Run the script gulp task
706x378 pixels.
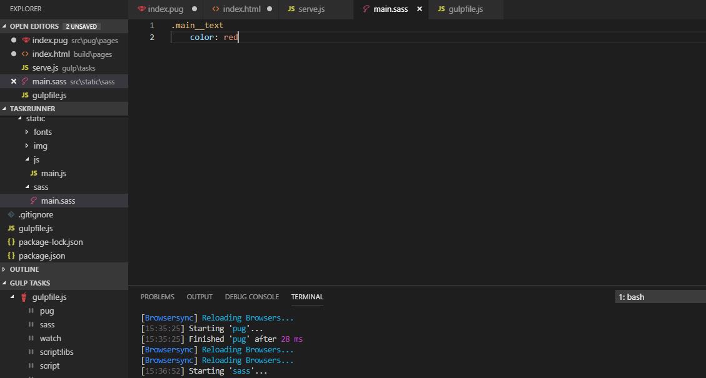49,366
